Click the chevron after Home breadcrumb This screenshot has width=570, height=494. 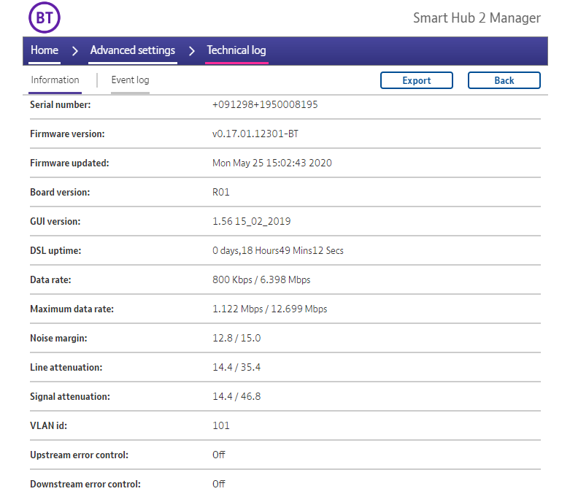(x=74, y=51)
